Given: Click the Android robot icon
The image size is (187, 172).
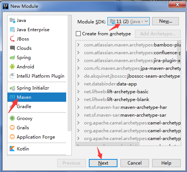Looking at the screenshot, I should (12, 66).
